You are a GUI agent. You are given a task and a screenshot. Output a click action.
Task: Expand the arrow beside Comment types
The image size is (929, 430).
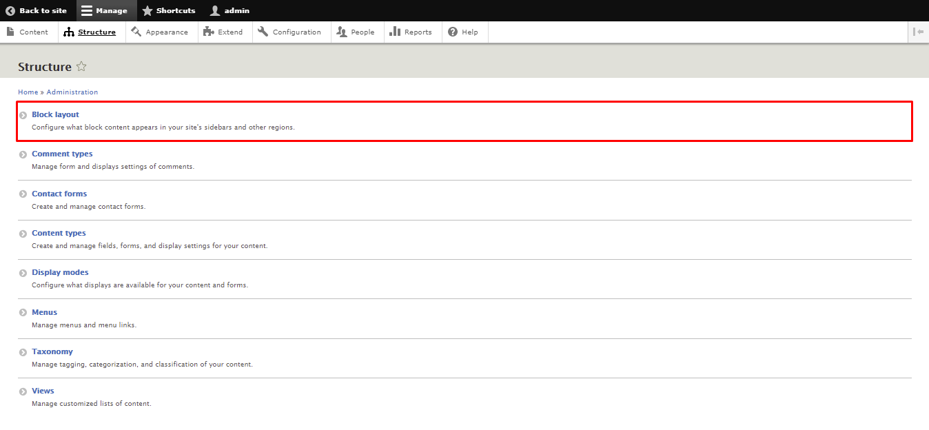23,154
